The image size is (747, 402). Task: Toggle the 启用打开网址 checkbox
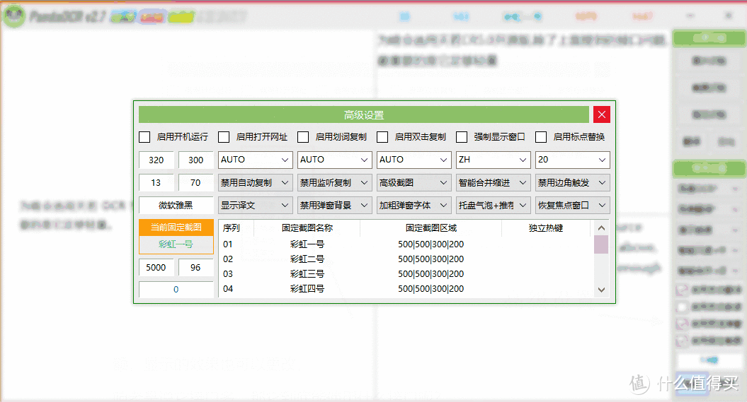pyautogui.click(x=224, y=137)
